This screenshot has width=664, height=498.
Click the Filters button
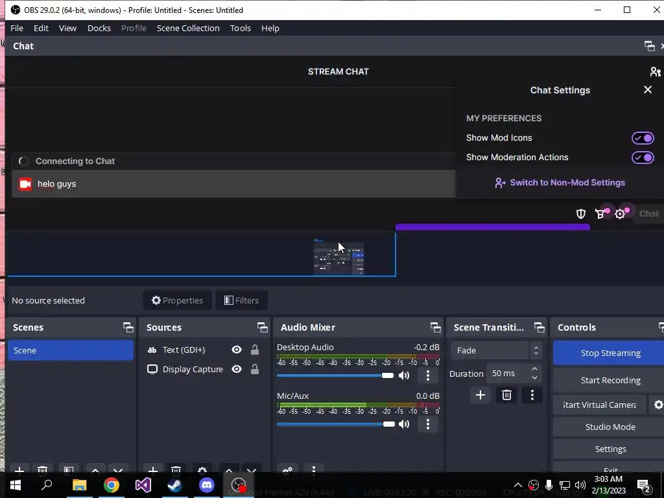pos(241,300)
